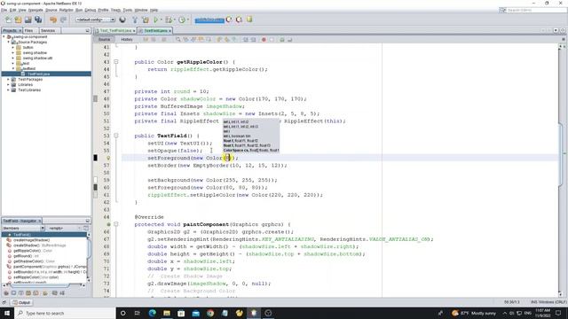The height and width of the screenshot is (319, 568).
Task: Click the Undo toolbar icon
Action: pos(53,19)
